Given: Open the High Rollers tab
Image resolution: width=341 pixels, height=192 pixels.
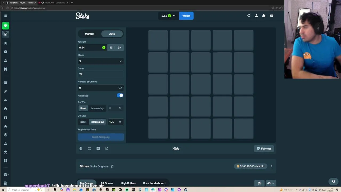Looking at the screenshot, I should click(128, 183).
